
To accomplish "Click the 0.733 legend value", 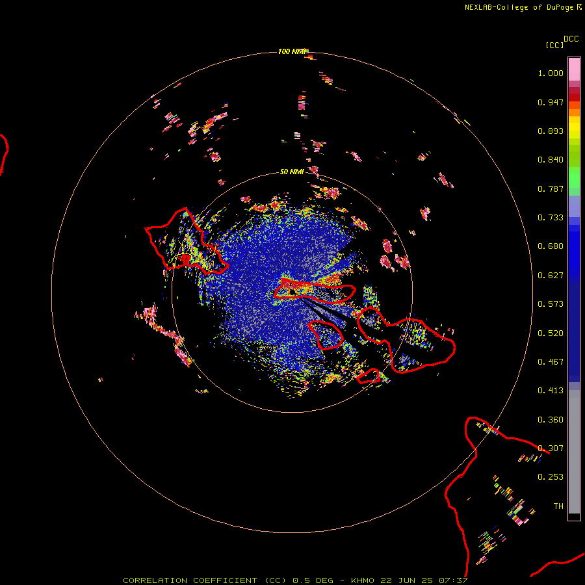I will (x=551, y=218).
